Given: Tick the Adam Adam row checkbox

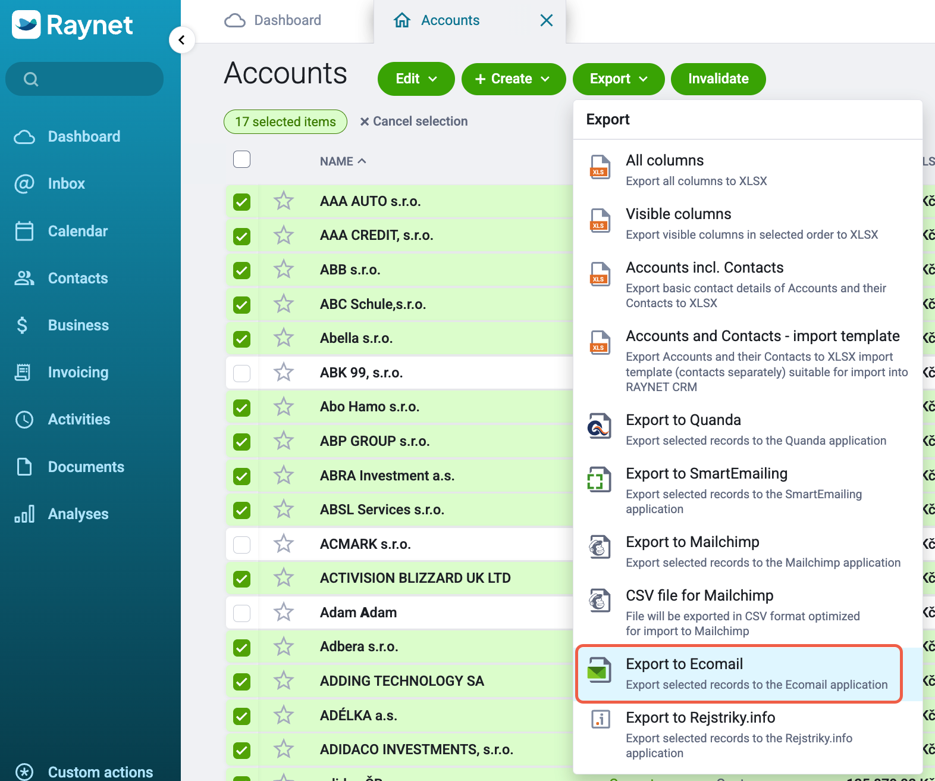Looking at the screenshot, I should coord(242,613).
